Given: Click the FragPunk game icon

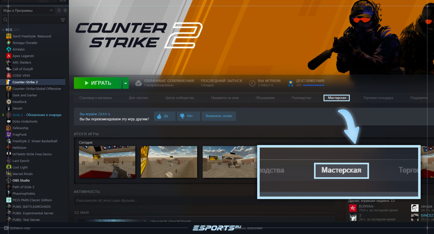Looking at the screenshot, I should pyautogui.click(x=9, y=134).
